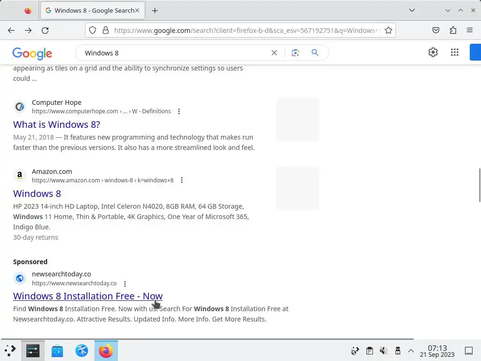Show site security info via the padlock icon
This screenshot has width=481, height=361.
(x=106, y=30)
